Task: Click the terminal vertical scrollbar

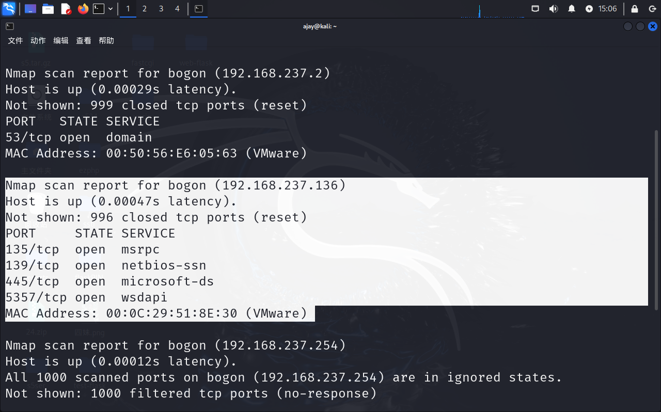Action: (656, 217)
